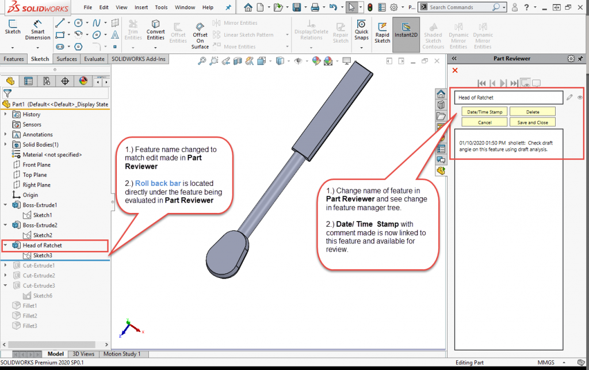Activate Smart Dimension tool
Screen dimensions: 589x370
point(37,30)
